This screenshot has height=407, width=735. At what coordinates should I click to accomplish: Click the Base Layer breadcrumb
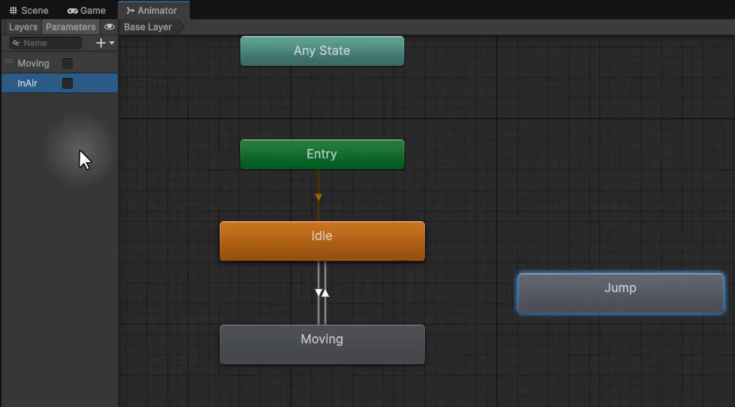click(x=148, y=28)
